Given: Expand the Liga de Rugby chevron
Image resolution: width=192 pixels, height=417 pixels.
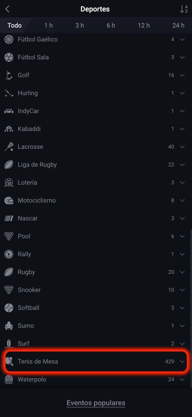Looking at the screenshot, I should click(x=182, y=165).
